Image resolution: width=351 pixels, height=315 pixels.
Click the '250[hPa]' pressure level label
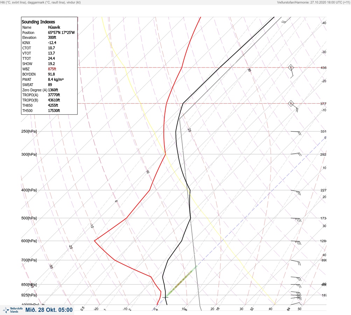(x=29, y=131)
